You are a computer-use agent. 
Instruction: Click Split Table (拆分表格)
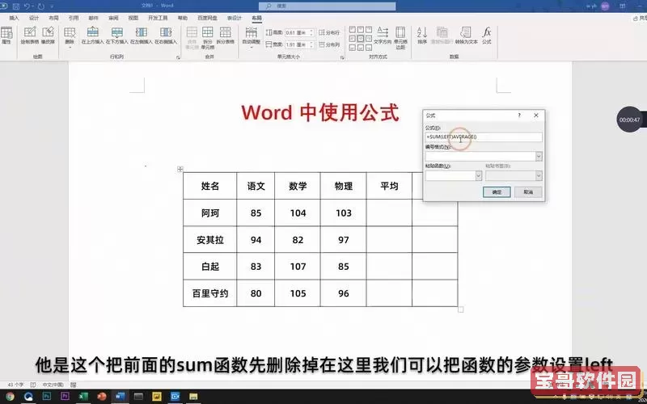point(226,36)
